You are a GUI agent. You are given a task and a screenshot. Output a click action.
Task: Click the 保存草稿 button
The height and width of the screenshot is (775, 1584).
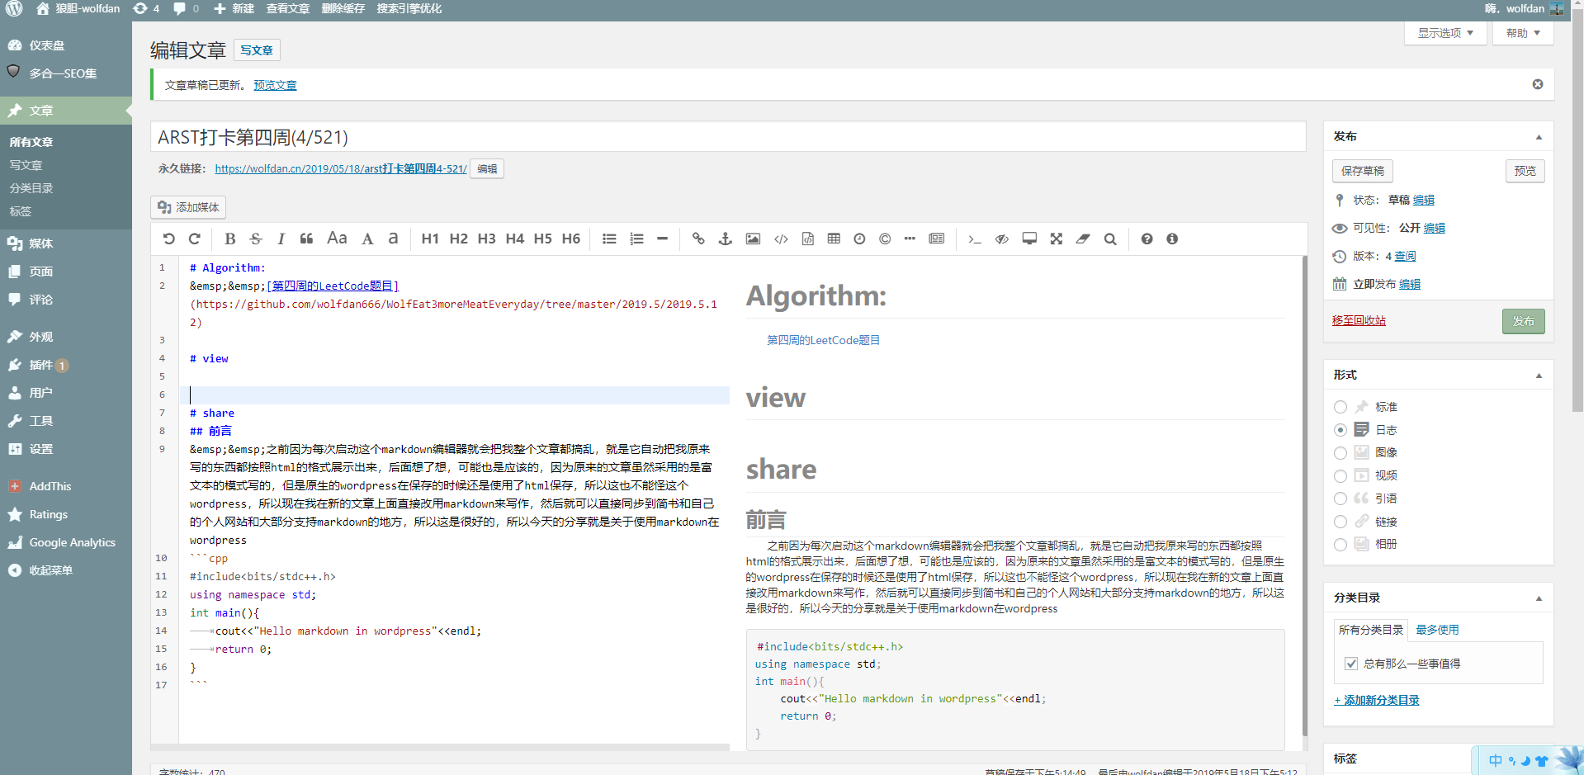click(1363, 171)
